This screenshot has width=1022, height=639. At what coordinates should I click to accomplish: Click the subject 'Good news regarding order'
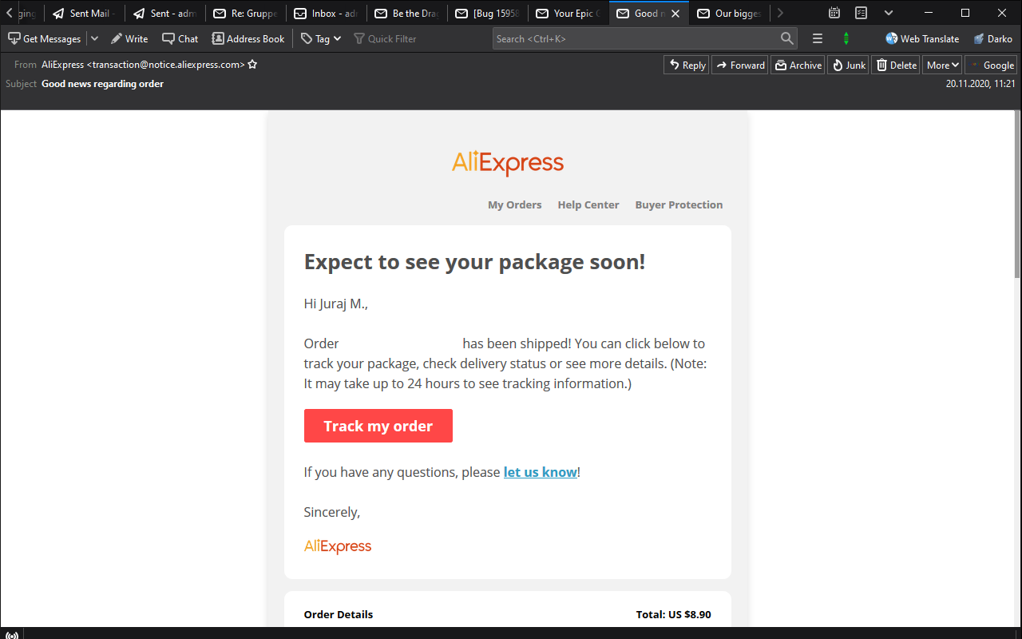click(102, 83)
